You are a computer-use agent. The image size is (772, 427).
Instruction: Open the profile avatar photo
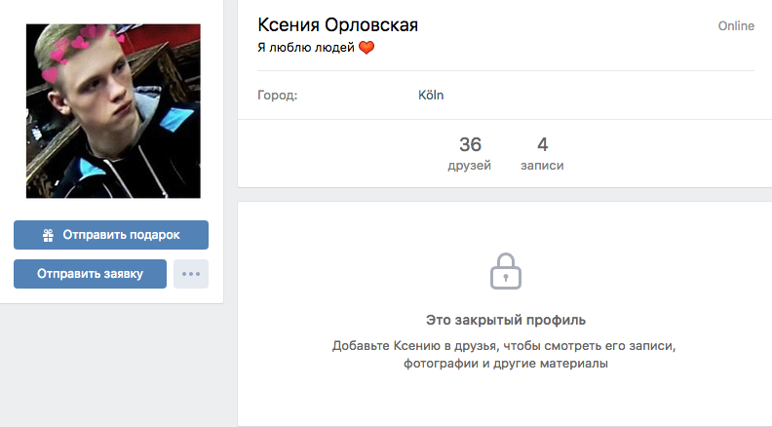coord(113,111)
